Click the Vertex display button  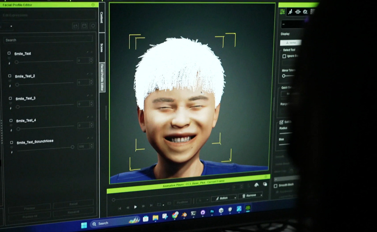coord(291,43)
